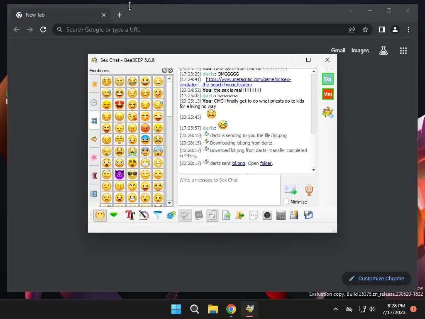Insert the medical mask face emoticon
The height and width of the screenshot is (319, 425).
(x=145, y=163)
